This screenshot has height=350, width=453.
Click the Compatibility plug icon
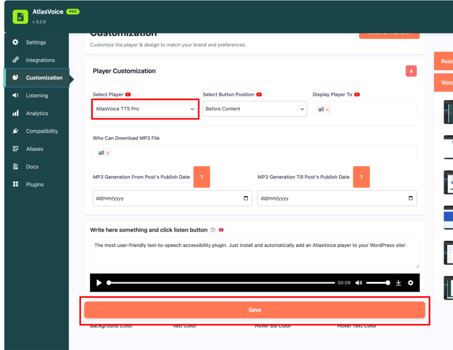(x=15, y=131)
